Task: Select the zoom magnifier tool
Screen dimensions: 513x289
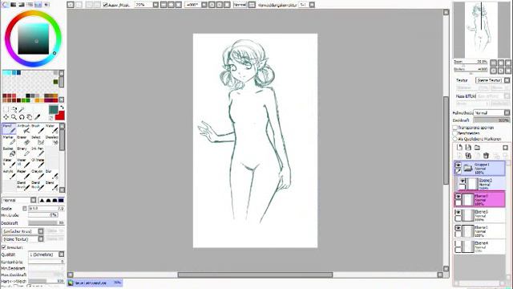Action: (x=14, y=117)
